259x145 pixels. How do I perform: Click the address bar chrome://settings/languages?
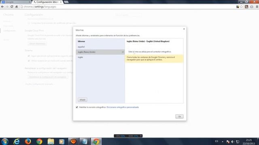point(127,7)
